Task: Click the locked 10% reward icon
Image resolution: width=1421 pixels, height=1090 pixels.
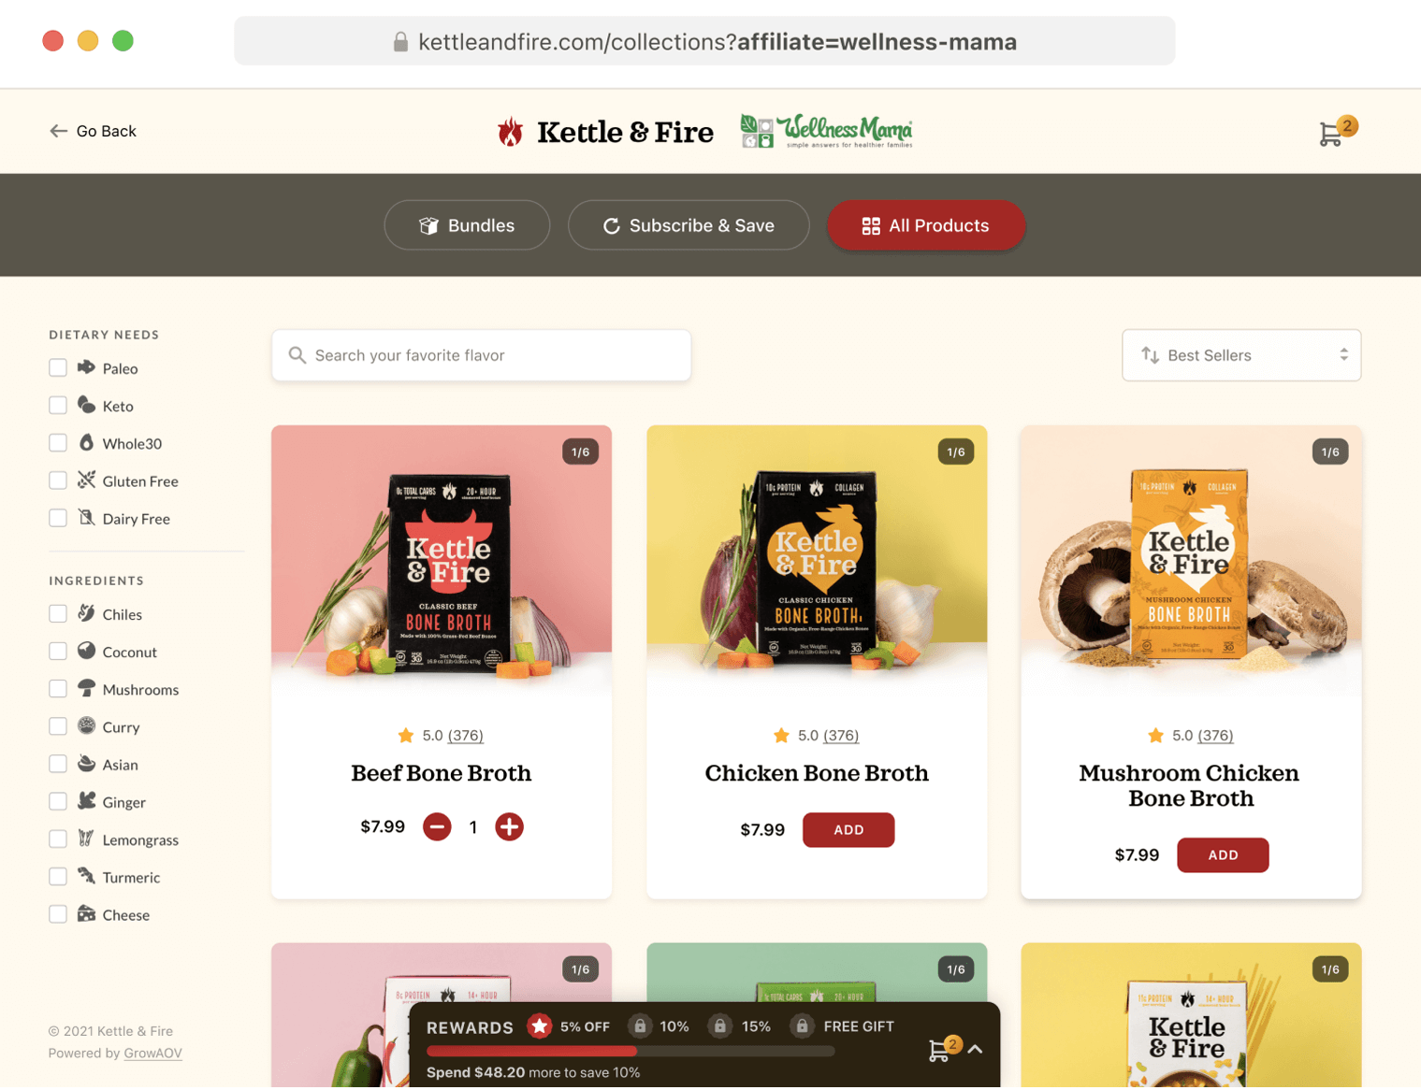Action: (x=640, y=1026)
